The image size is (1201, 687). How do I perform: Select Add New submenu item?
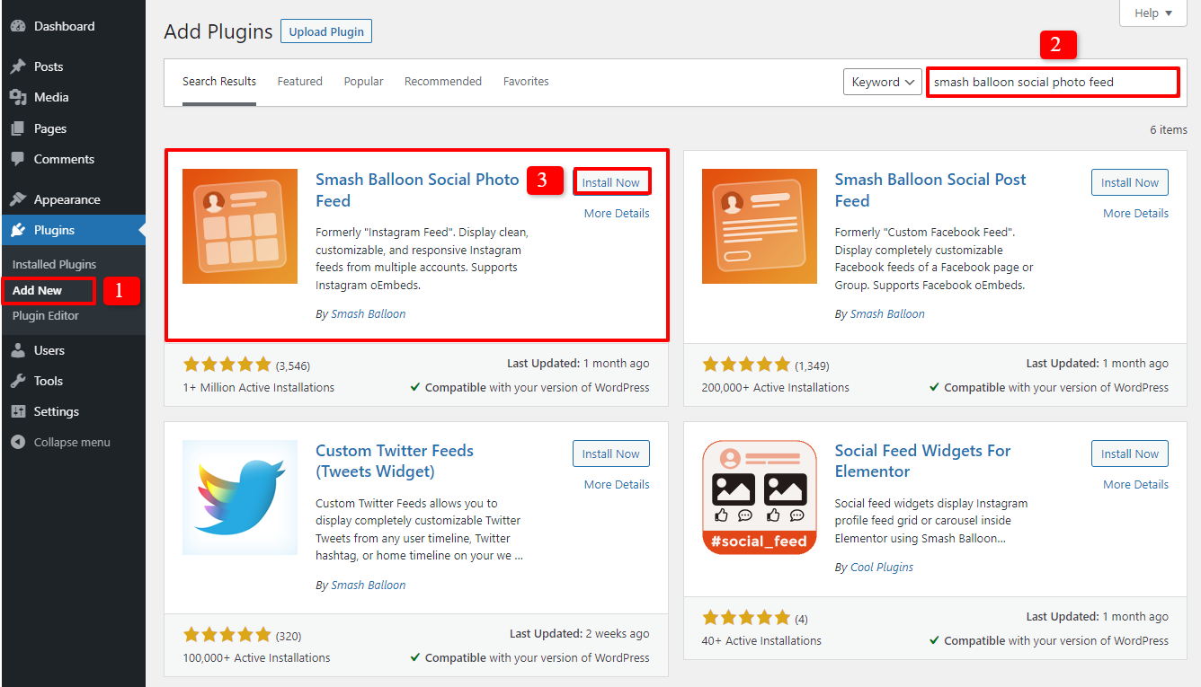(38, 290)
